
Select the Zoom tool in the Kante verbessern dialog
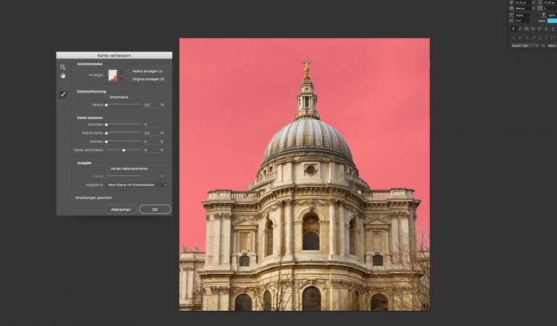[x=62, y=67]
